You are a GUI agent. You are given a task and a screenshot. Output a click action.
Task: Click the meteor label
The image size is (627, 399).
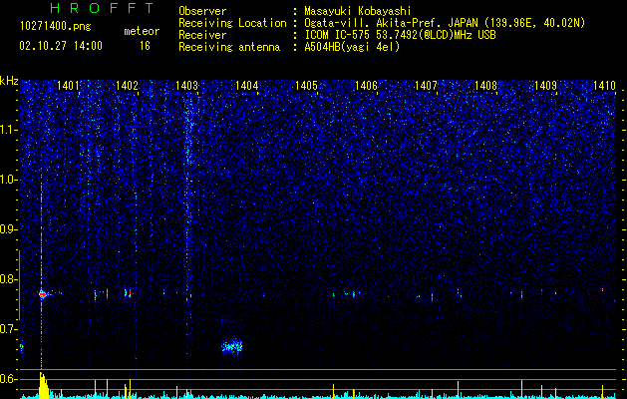click(142, 31)
